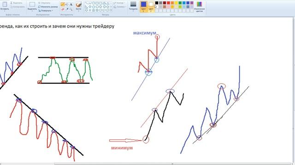295x165 pixels.
Task: Choose the Line shape
Action: (86, 3)
